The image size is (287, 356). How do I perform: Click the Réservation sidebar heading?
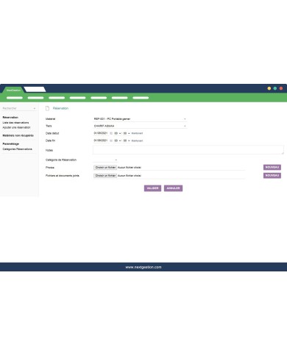(10, 118)
